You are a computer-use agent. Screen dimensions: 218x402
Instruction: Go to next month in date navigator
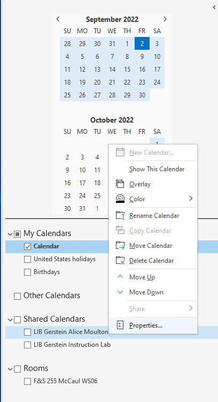[165, 19]
